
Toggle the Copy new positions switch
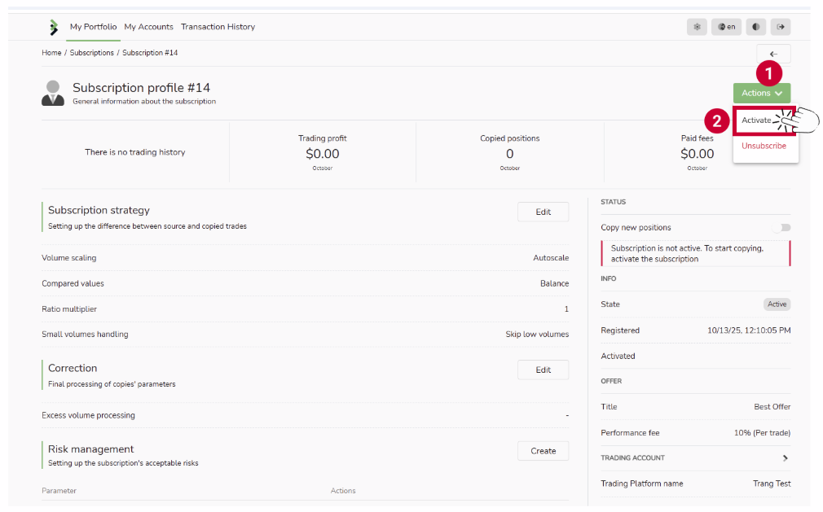tap(783, 228)
